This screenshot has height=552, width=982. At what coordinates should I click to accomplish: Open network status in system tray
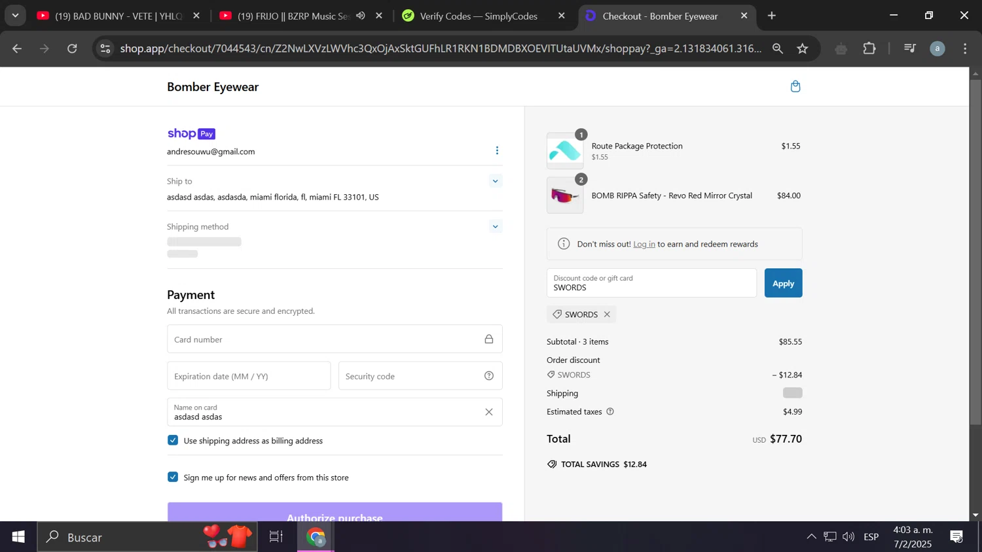[x=830, y=537]
